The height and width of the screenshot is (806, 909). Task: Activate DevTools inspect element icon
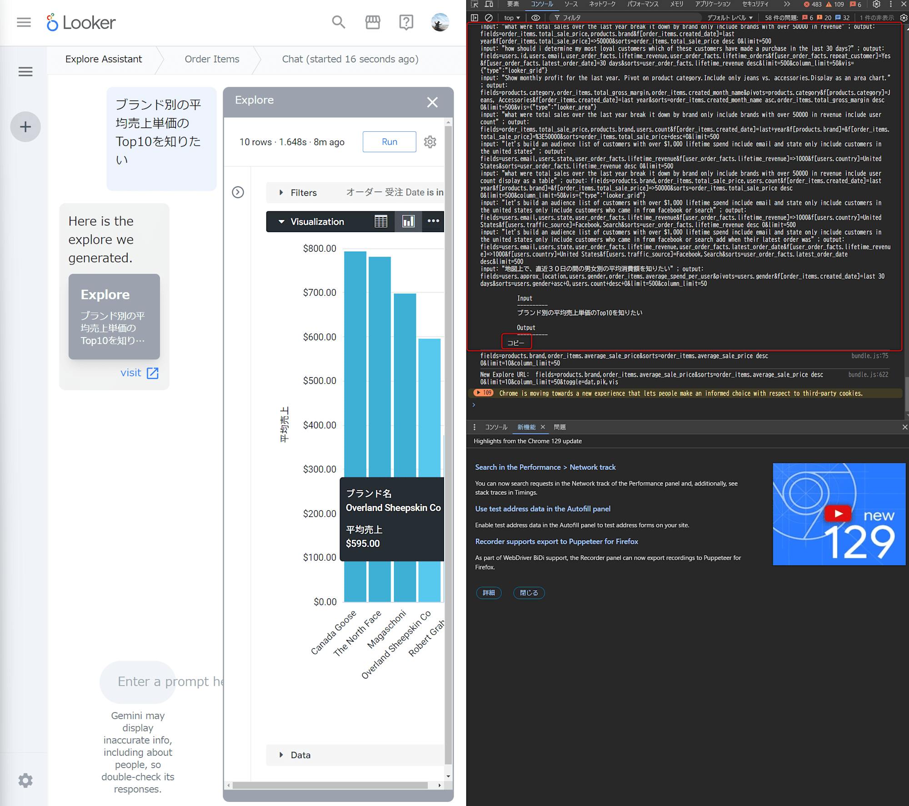[474, 4]
